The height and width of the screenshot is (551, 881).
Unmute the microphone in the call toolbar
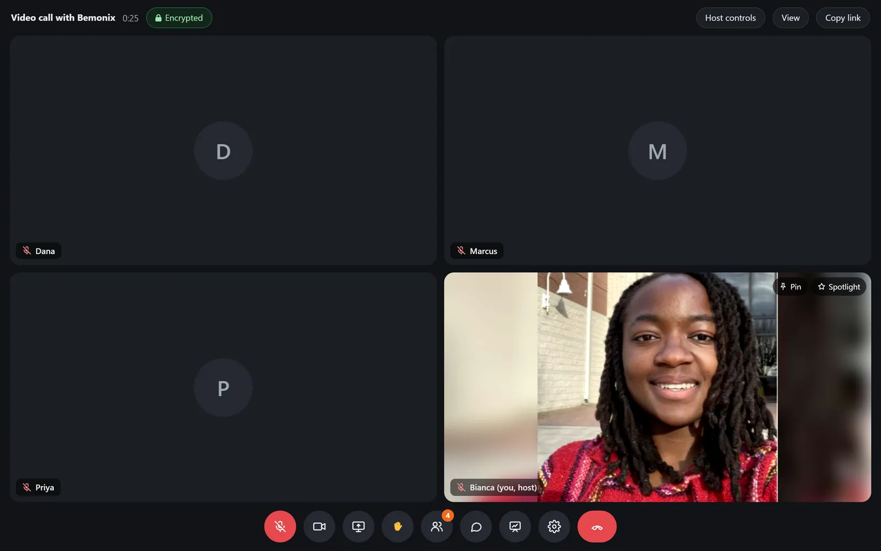point(280,526)
